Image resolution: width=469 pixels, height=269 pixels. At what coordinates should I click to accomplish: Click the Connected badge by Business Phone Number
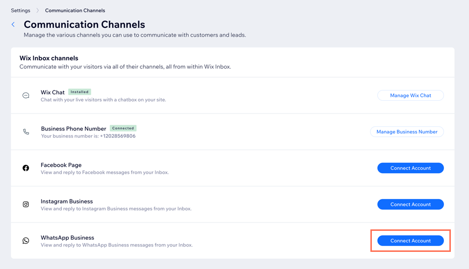point(123,128)
